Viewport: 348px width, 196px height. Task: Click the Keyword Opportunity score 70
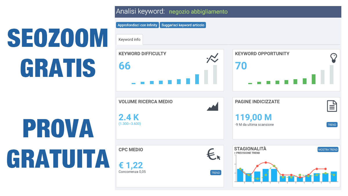pos(241,66)
